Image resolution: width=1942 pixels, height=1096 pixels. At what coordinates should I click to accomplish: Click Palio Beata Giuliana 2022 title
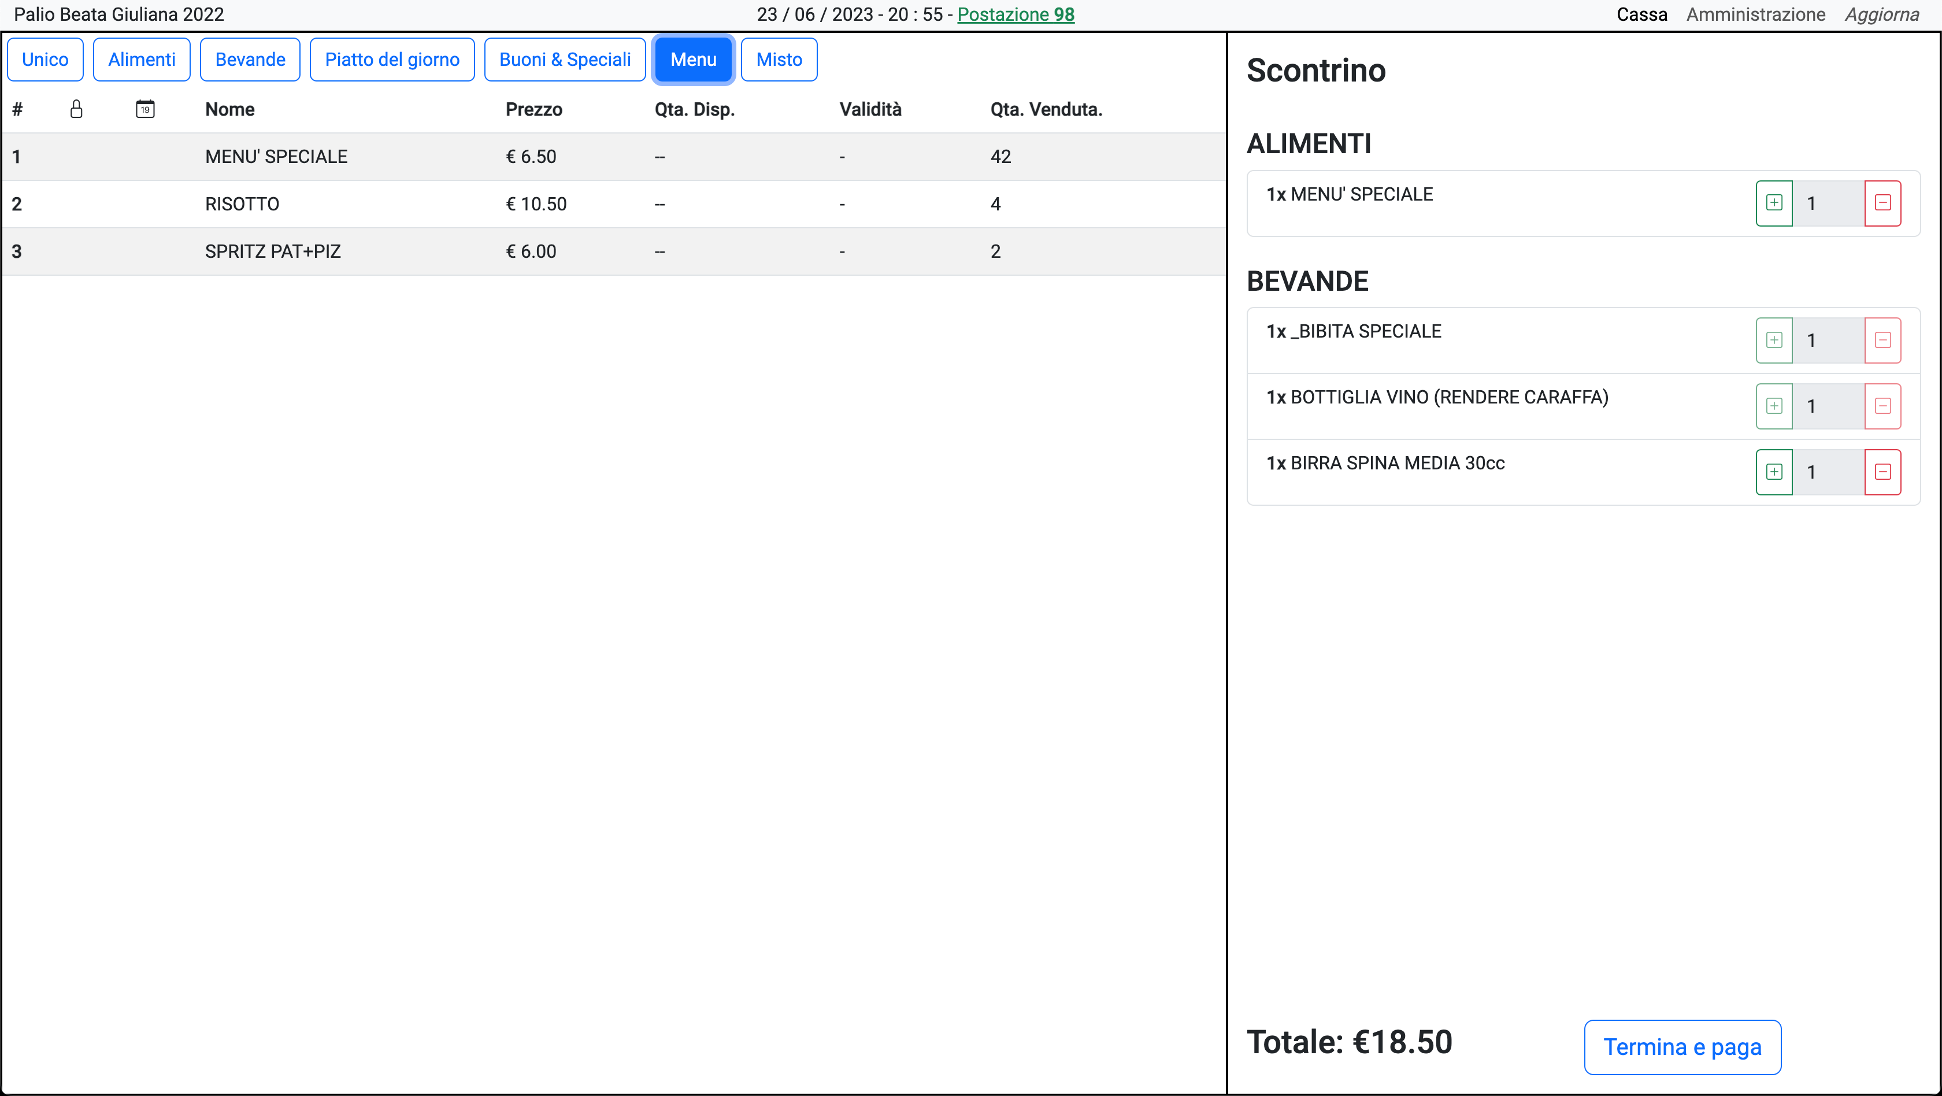[x=119, y=14]
